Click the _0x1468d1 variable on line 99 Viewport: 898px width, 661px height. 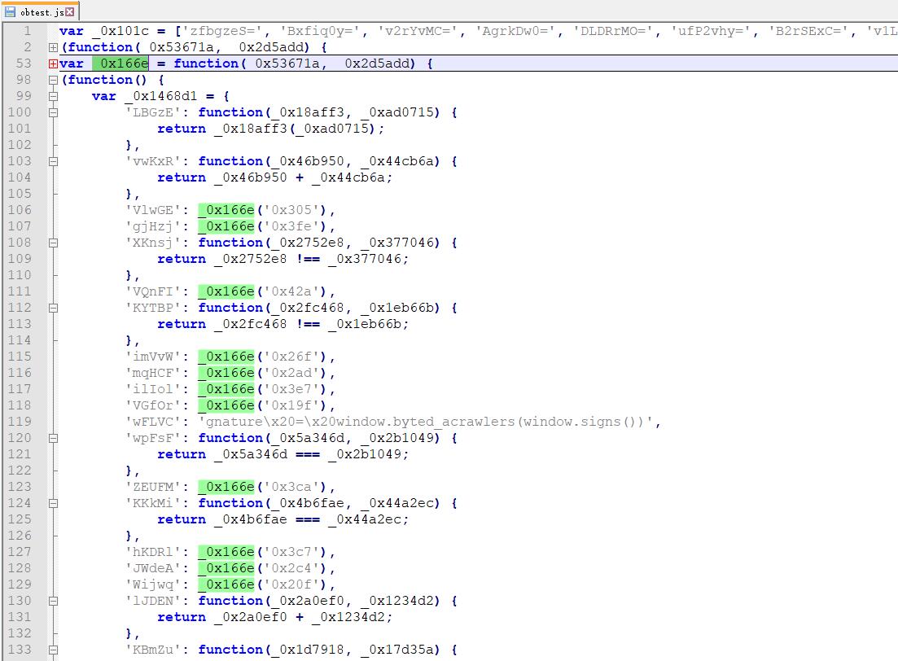click(x=161, y=96)
